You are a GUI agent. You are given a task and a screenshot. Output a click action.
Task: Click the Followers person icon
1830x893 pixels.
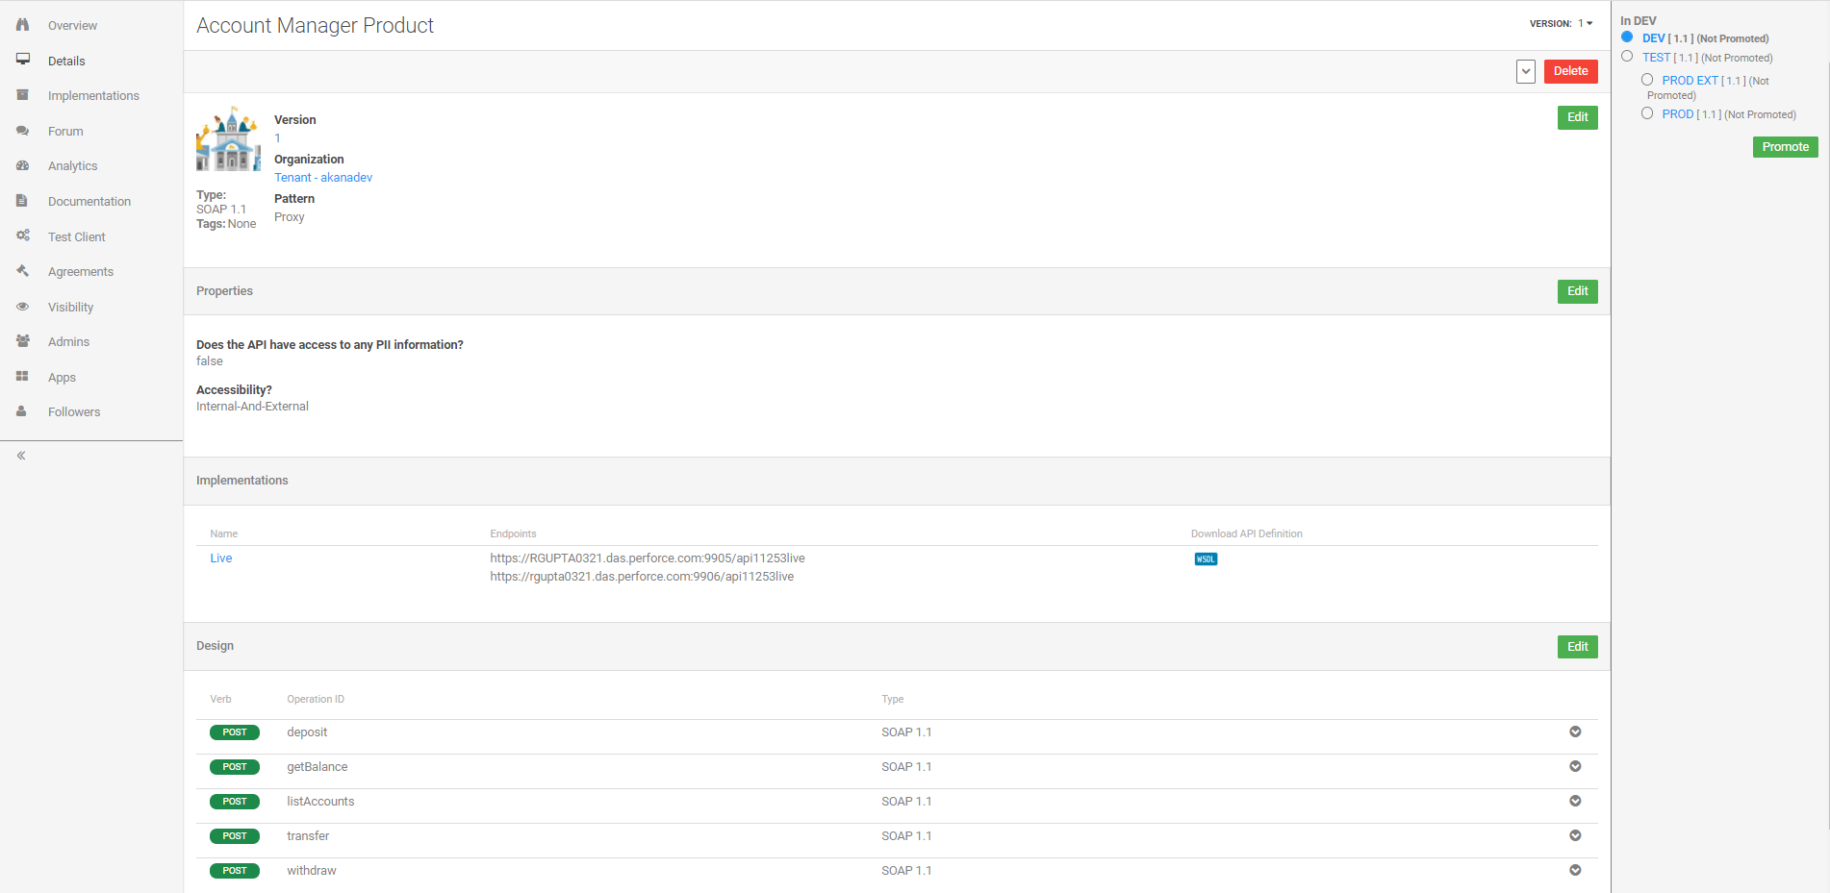(22, 411)
